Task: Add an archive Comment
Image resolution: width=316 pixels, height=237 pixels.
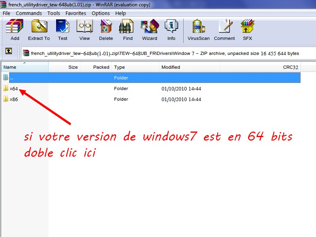Action: (x=224, y=30)
